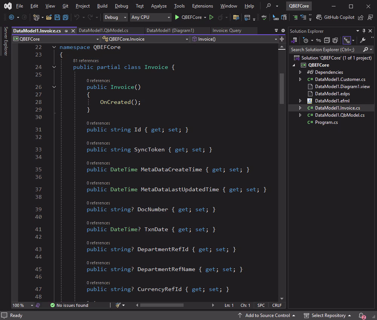Click the Redo arrow icon
Screen dimensions: 377x320
[x=90, y=17]
